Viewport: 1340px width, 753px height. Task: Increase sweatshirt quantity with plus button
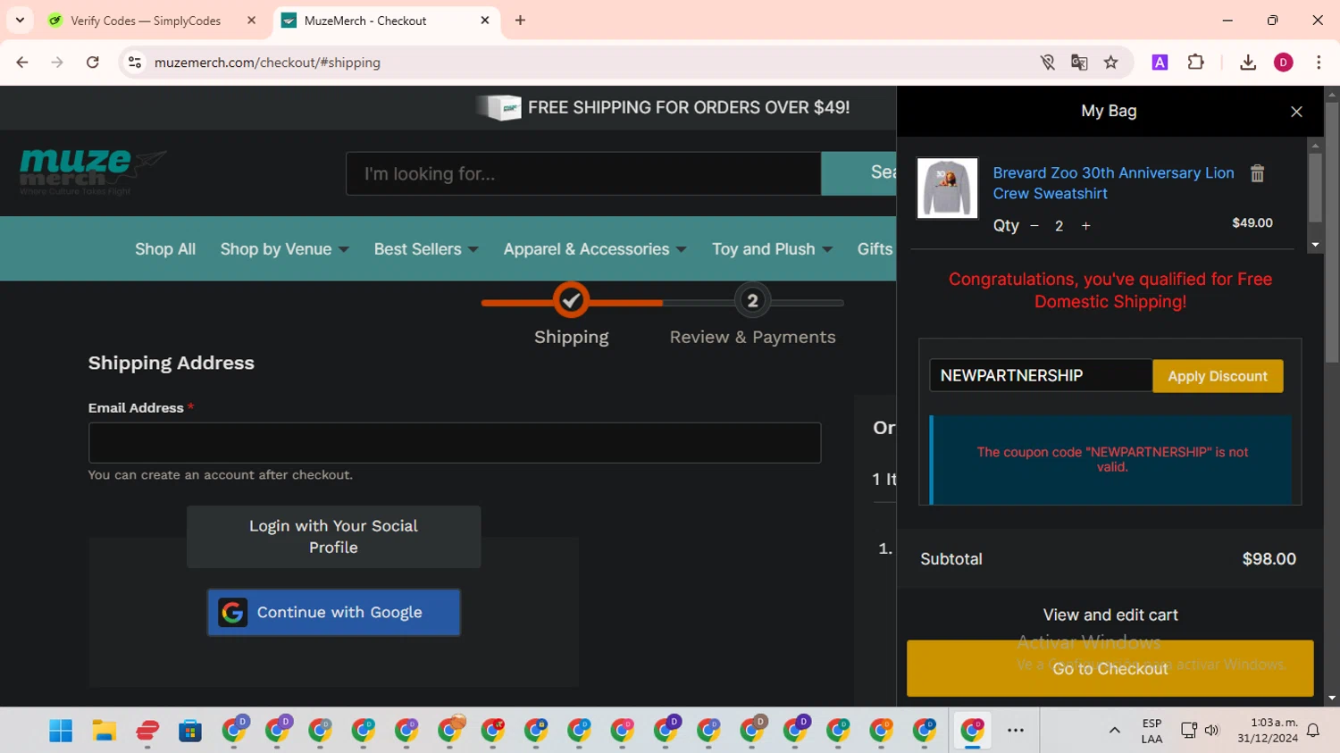(1085, 226)
